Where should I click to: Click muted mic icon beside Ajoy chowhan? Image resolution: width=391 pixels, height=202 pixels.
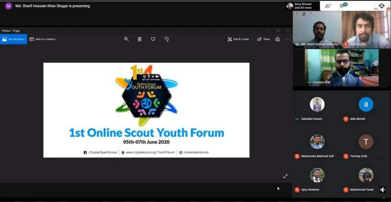(x=297, y=190)
